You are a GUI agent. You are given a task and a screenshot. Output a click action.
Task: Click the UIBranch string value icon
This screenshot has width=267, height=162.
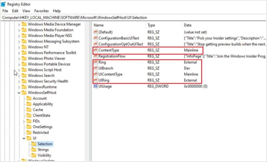(96, 68)
